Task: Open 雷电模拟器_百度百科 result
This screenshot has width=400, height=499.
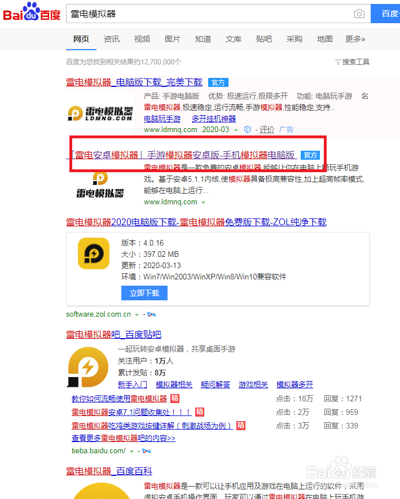Action: (x=109, y=471)
